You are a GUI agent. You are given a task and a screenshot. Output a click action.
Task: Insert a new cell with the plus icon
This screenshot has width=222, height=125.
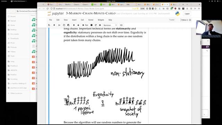coord(54,25)
